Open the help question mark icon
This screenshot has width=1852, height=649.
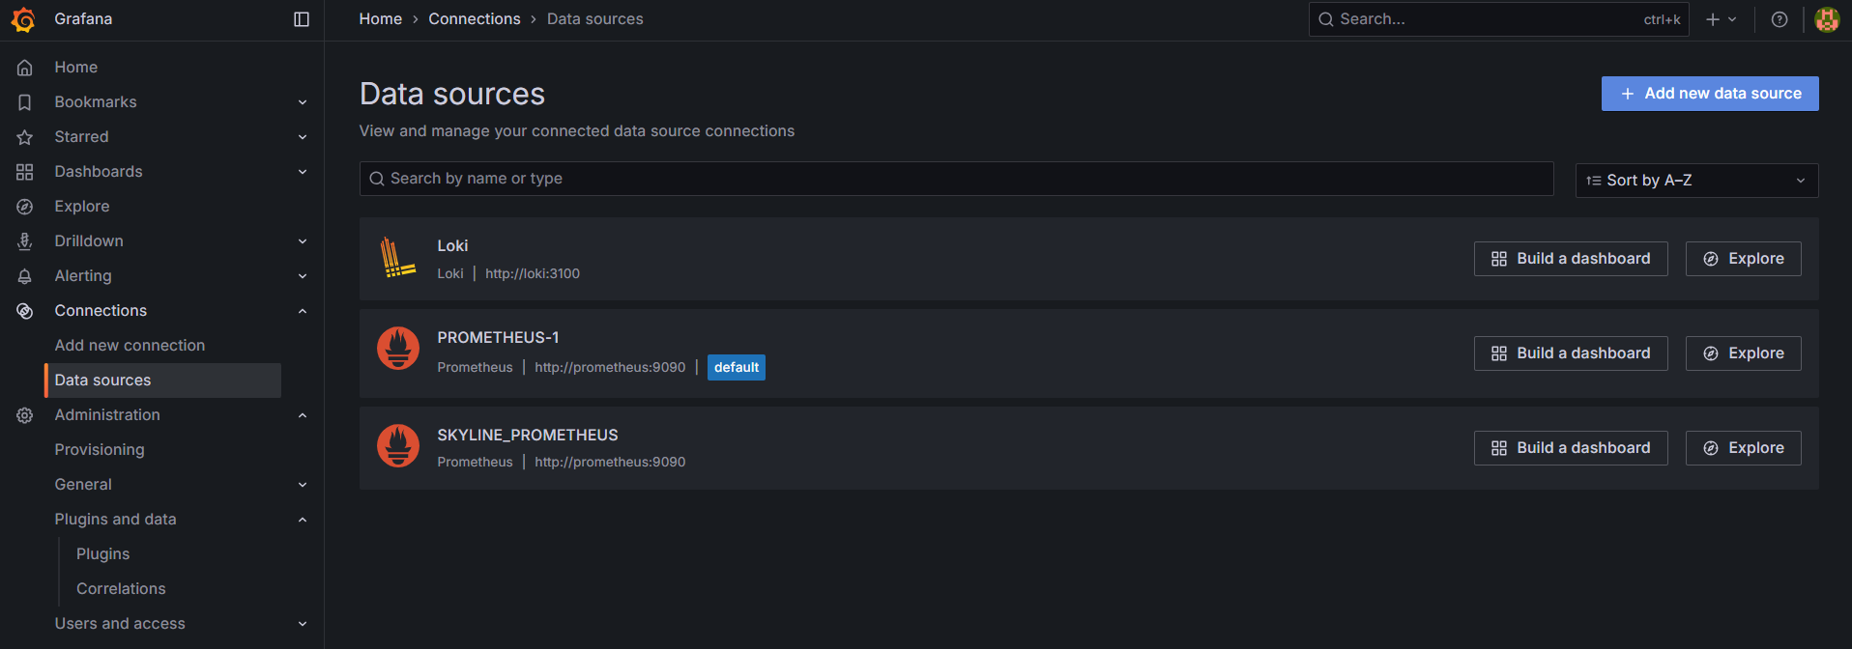tap(1779, 19)
